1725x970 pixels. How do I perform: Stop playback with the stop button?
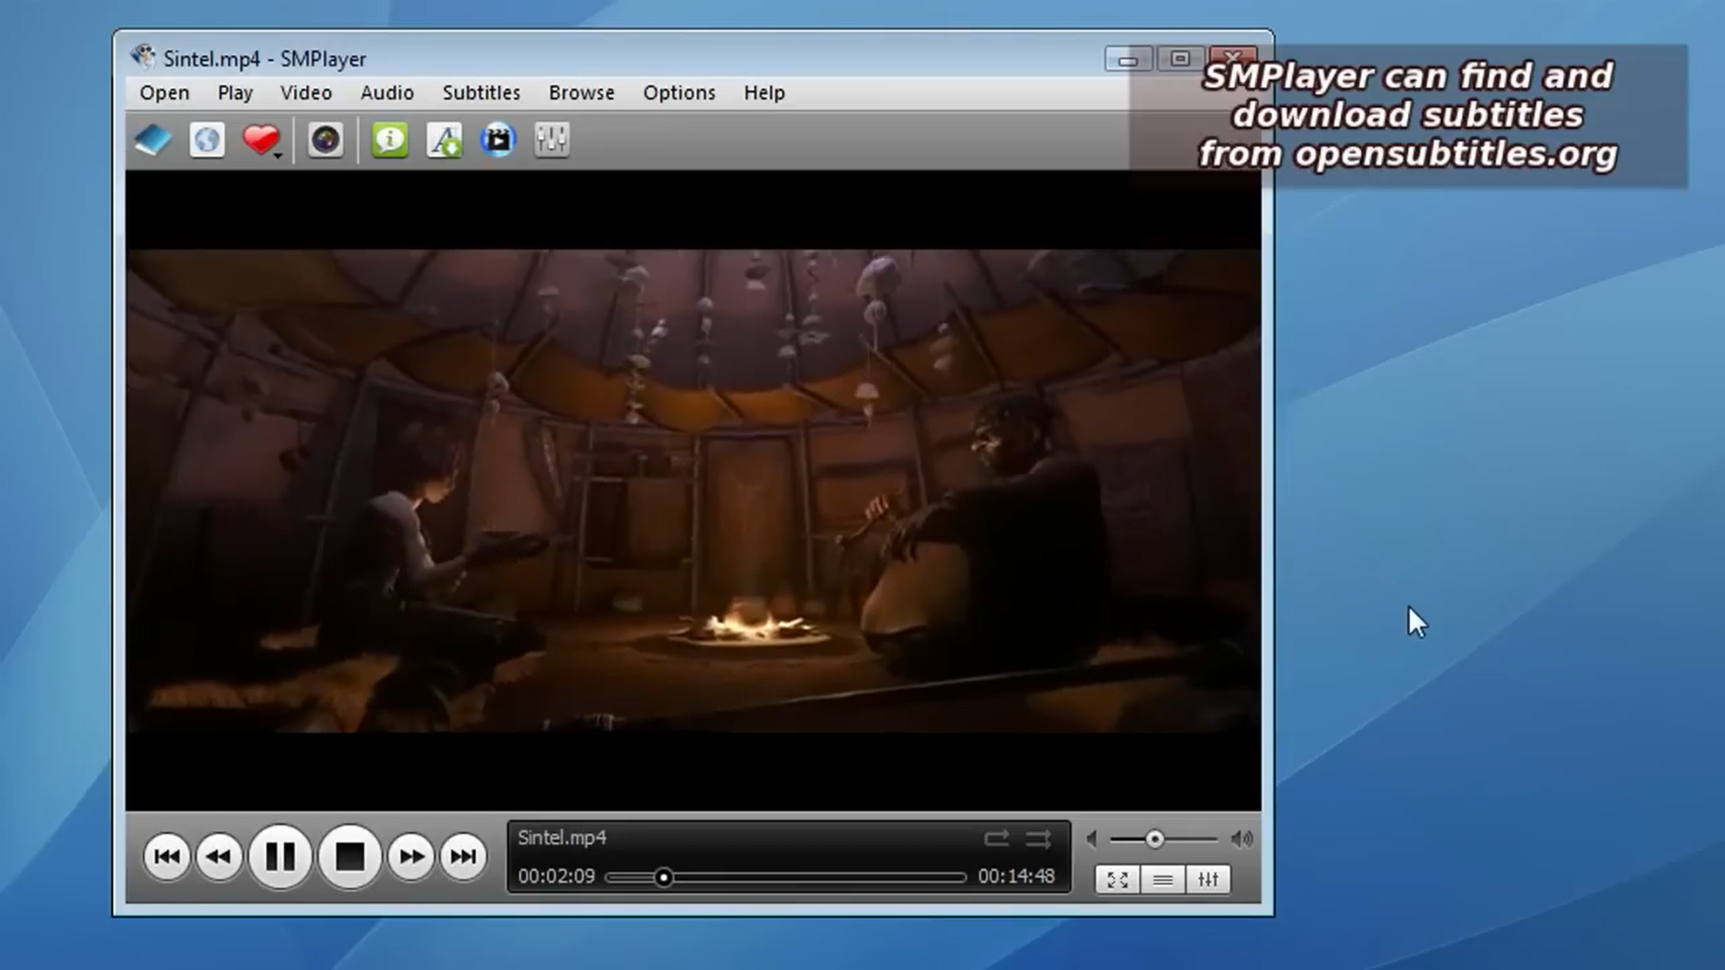click(x=350, y=857)
